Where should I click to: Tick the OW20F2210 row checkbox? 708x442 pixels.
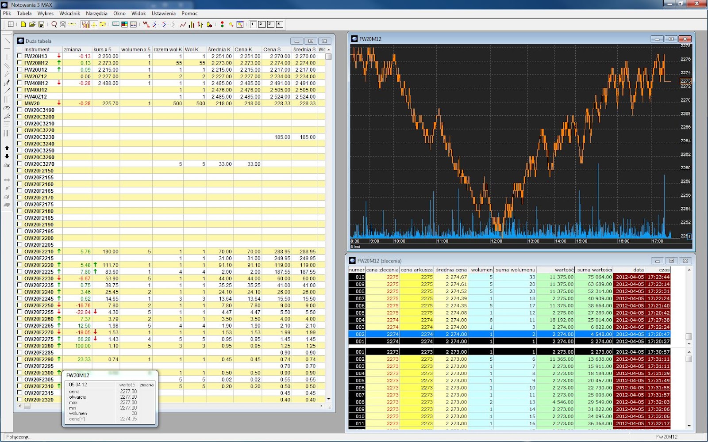tap(19, 251)
